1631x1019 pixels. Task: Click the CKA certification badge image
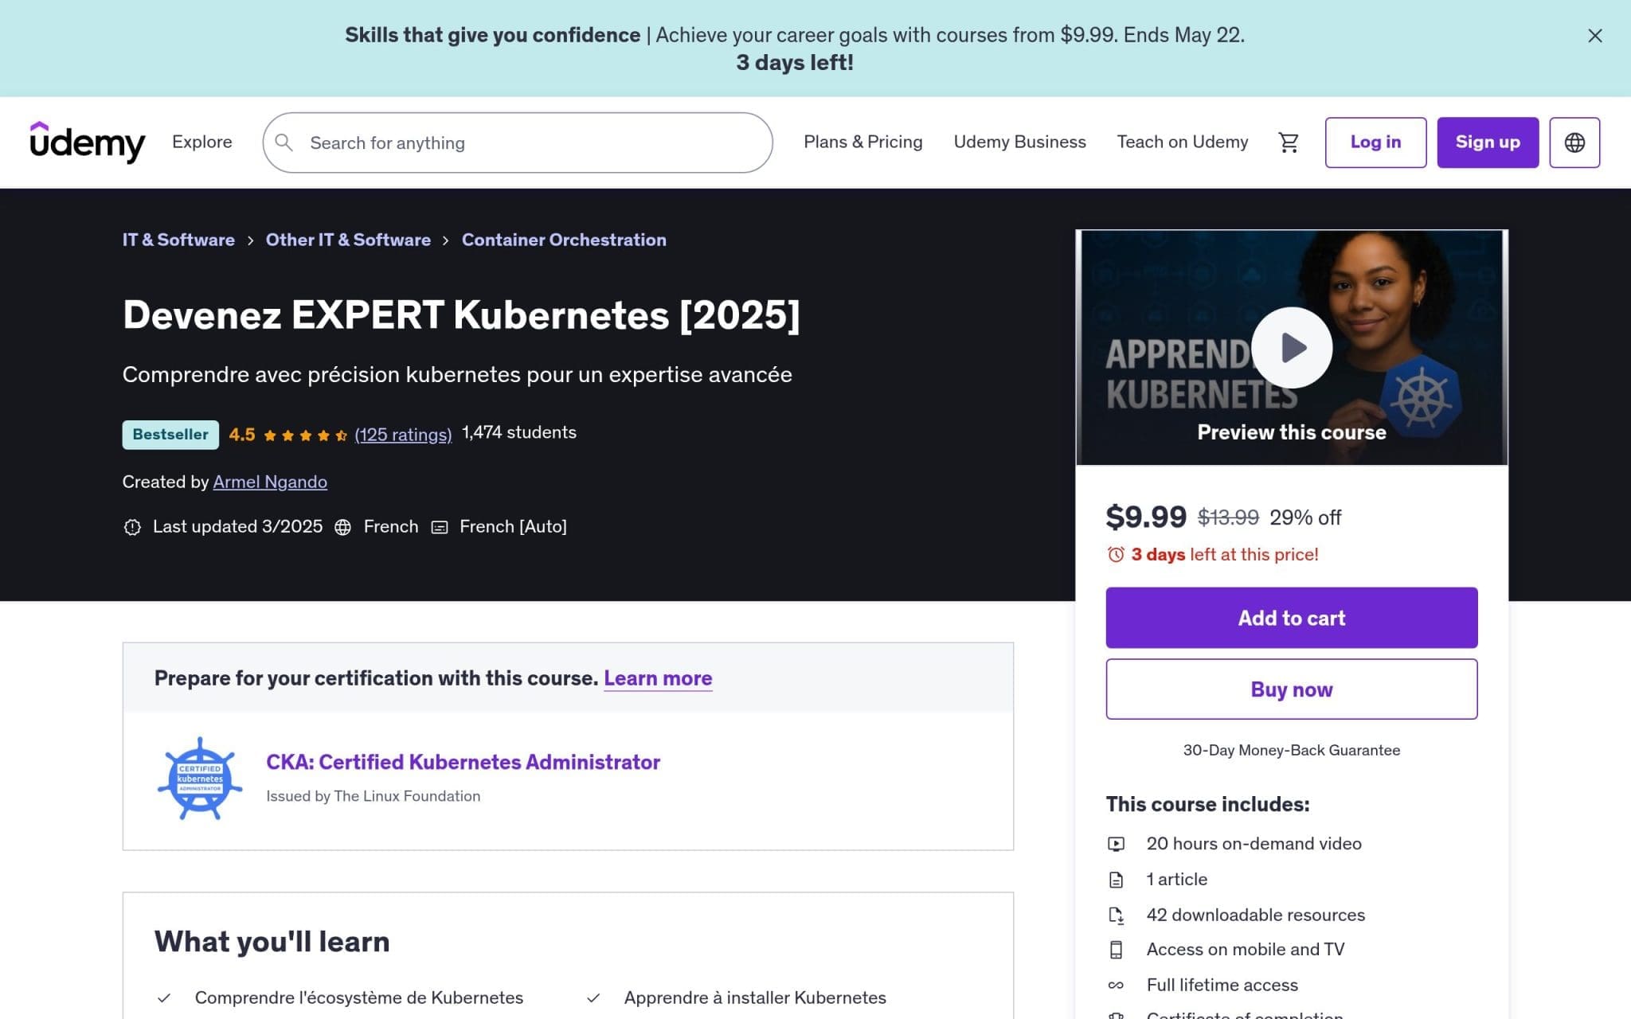199,779
